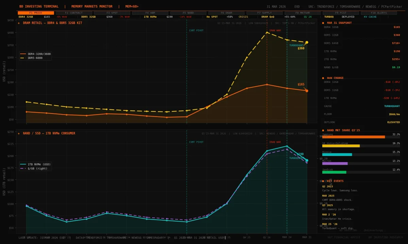Click the DDR5 64GB $710+ snapshot row

(362, 43)
